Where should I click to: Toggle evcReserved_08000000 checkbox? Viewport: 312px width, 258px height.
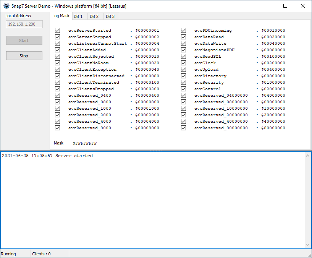point(183,102)
